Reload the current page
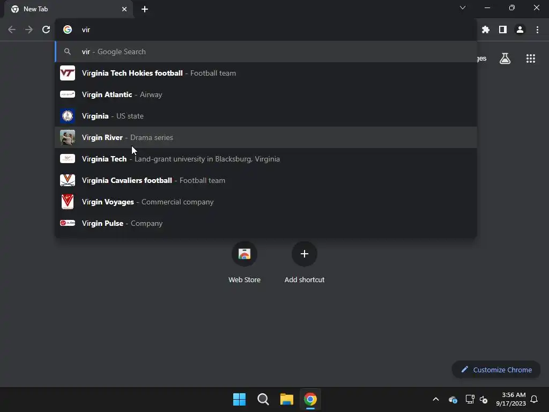Screen dimensions: 549x412 click(x=46, y=30)
